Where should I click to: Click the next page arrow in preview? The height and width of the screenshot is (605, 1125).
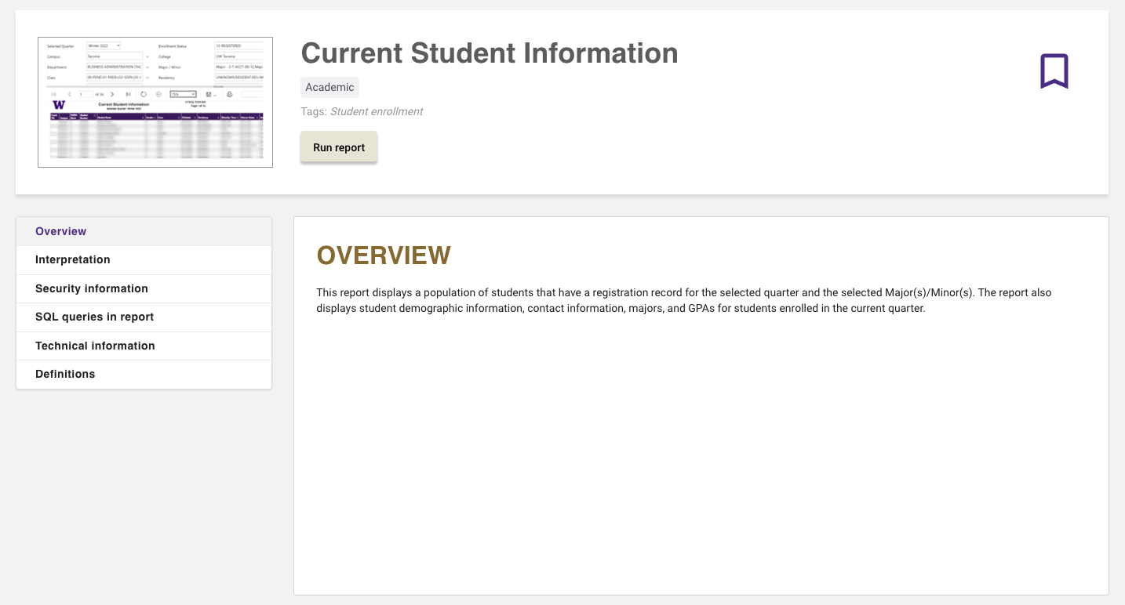(112, 94)
